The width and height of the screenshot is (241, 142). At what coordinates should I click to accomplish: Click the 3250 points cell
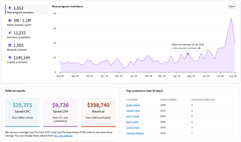[163, 111]
